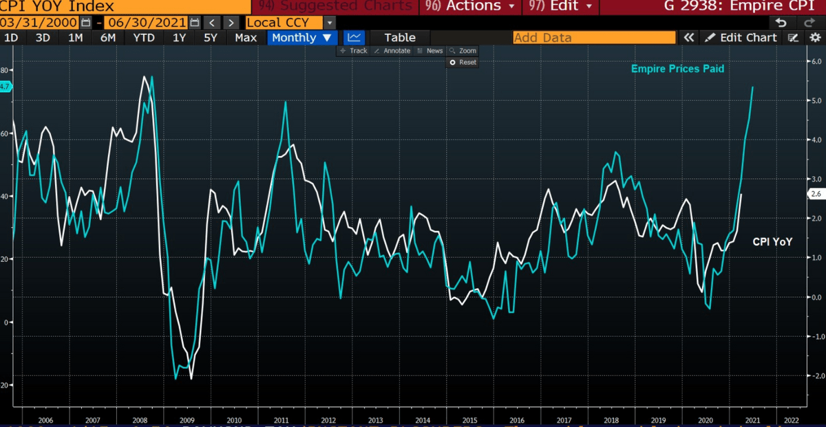The image size is (826, 427).
Task: Open calendar picker for end date
Action: click(195, 23)
